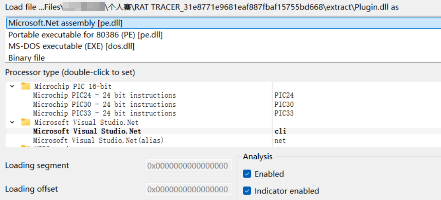Viewport: 441px width, 200px height.
Task: Click the Loading segment address field
Action: pyautogui.click(x=188, y=166)
